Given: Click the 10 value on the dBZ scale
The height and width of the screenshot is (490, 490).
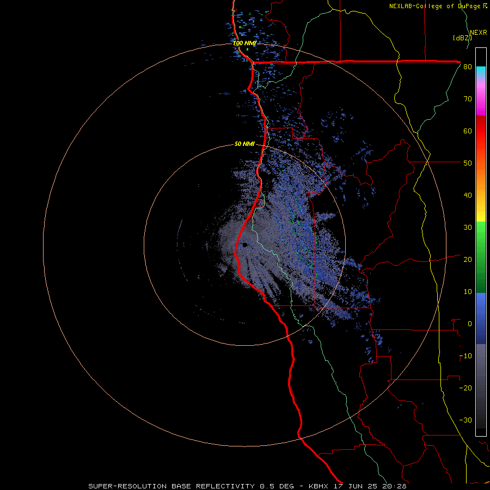Looking at the screenshot, I should [468, 292].
